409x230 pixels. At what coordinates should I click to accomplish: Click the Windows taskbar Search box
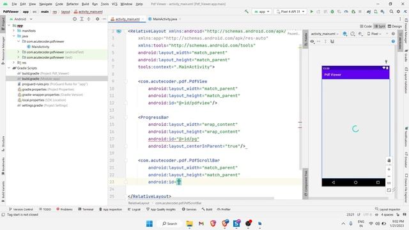[x=169, y=224]
